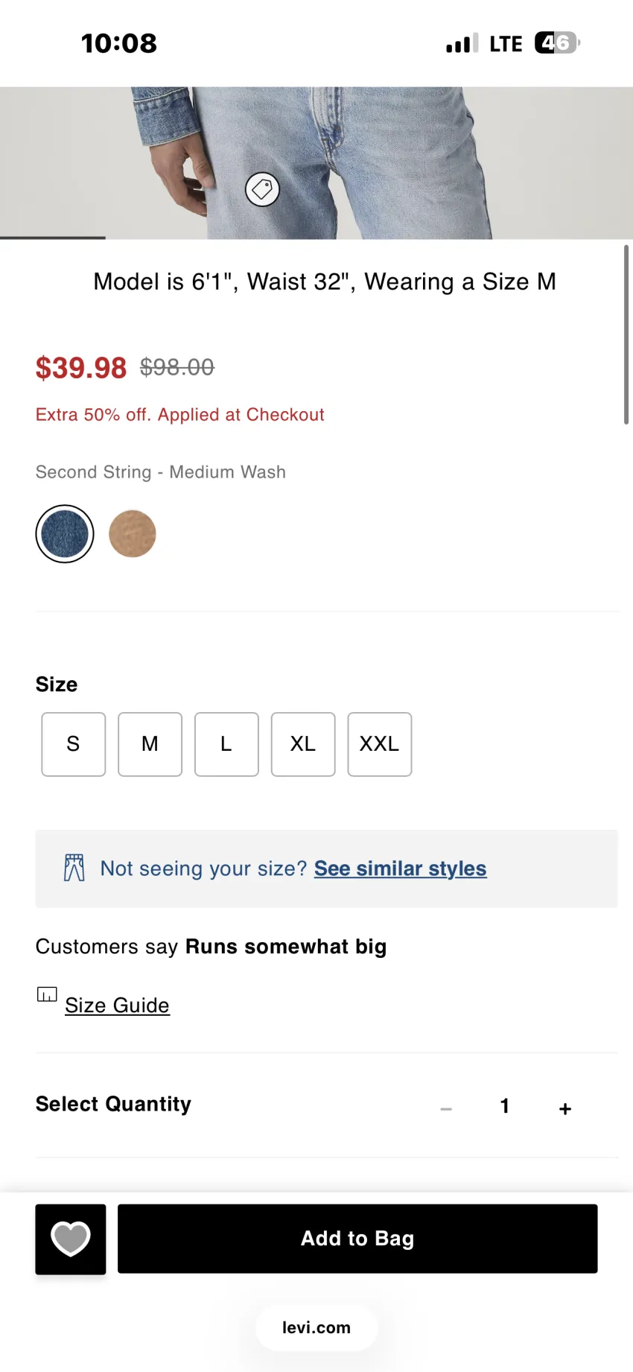Switch to the tan color swatch
This screenshot has height=1372, width=633.
coord(133,534)
